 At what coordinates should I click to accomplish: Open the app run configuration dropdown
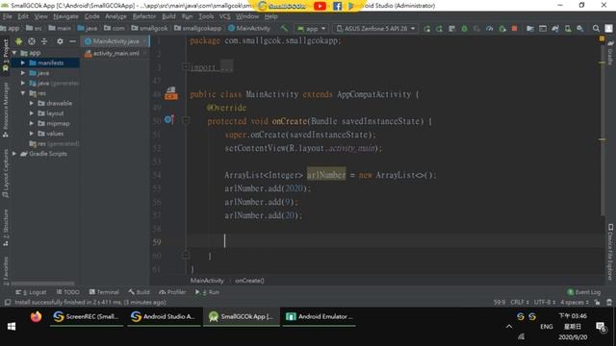pos(312,29)
